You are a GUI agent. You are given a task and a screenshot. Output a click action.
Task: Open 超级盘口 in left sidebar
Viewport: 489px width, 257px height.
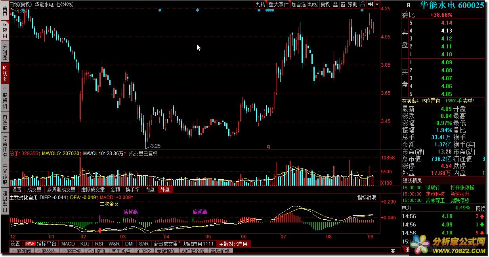click(x=5, y=201)
